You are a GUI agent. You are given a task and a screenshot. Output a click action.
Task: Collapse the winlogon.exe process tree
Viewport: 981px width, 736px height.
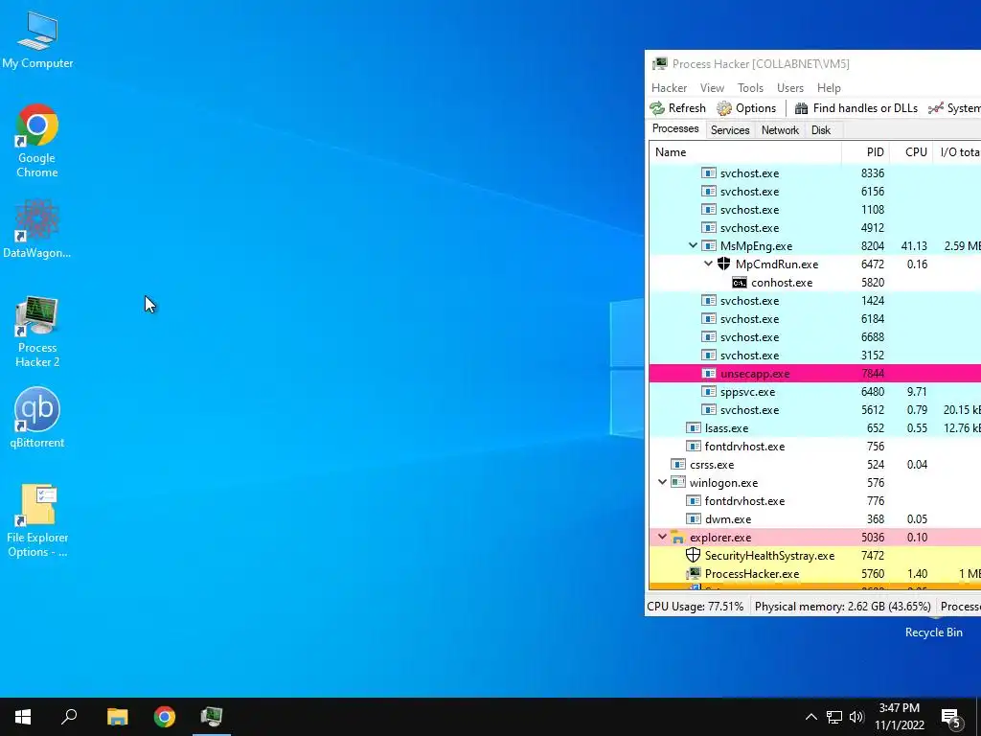pos(662,483)
